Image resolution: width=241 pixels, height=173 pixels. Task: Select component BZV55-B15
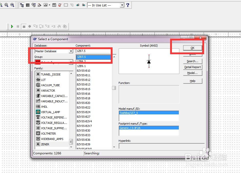pyautogui.click(x=94, y=89)
